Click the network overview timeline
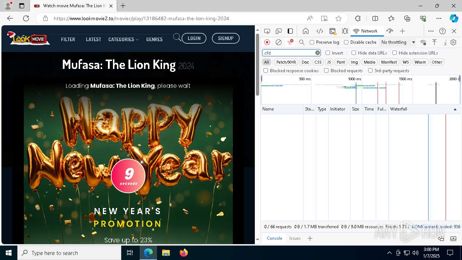 [x=360, y=90]
